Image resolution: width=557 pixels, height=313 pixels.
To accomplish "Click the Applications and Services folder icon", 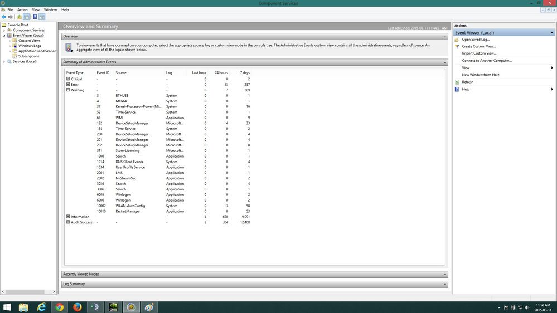I will click(15, 51).
